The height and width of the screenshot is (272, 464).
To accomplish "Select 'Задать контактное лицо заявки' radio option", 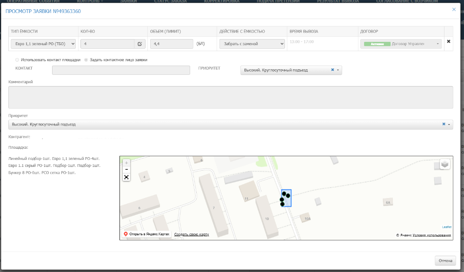I will 86,60.
